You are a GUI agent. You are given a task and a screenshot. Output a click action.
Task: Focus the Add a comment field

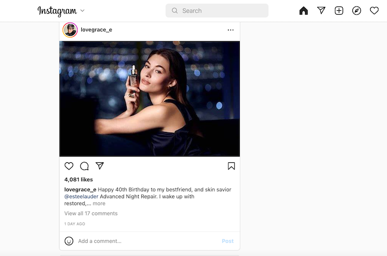[x=148, y=241]
